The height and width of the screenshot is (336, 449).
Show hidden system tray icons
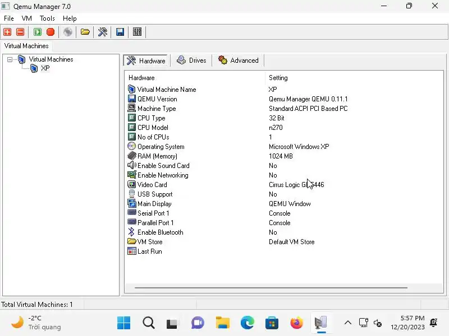point(347,323)
